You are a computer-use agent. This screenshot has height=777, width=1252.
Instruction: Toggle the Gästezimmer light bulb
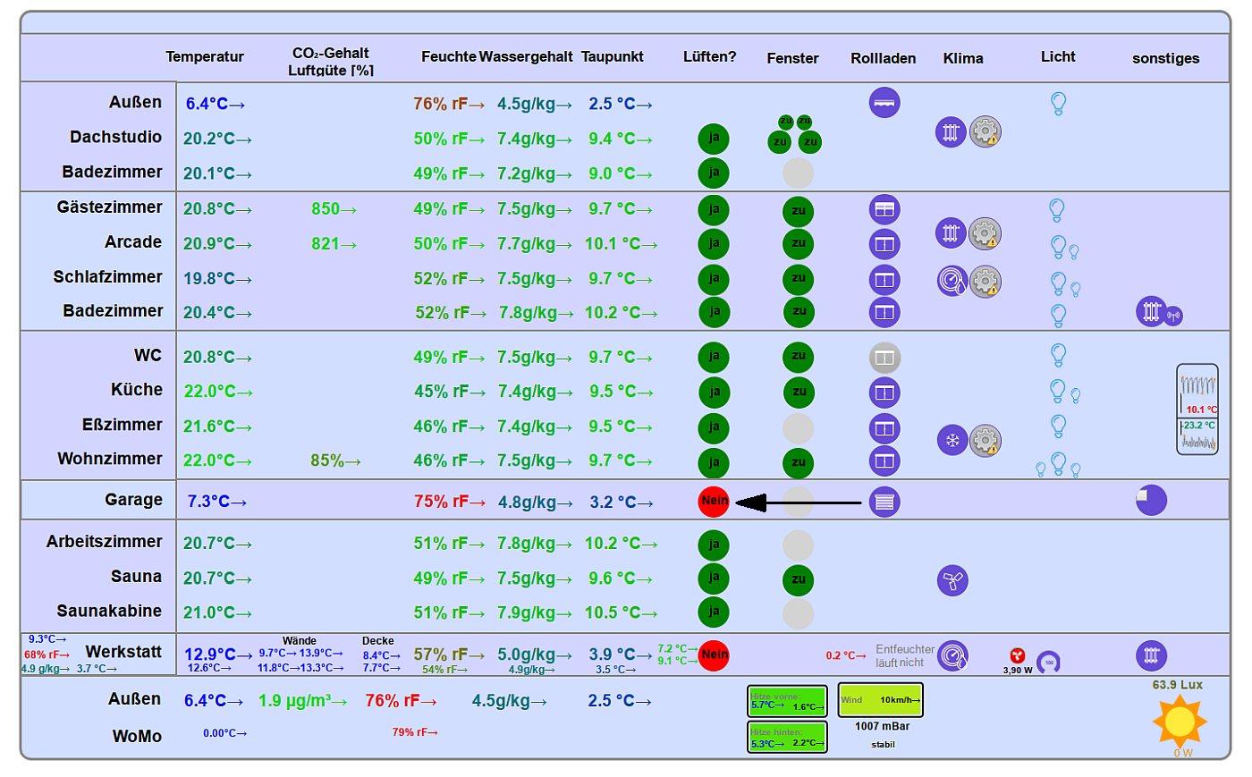[x=1057, y=210]
